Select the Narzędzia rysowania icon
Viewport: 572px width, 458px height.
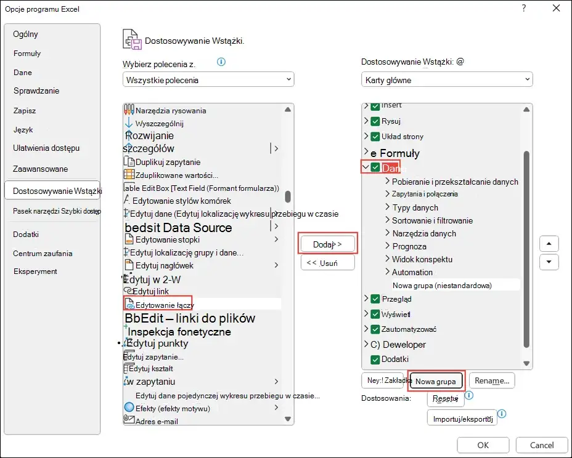pos(129,110)
